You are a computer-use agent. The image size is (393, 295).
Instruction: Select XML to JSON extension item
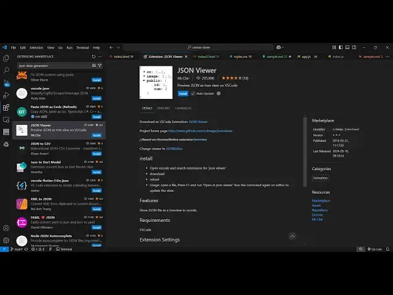click(59, 204)
